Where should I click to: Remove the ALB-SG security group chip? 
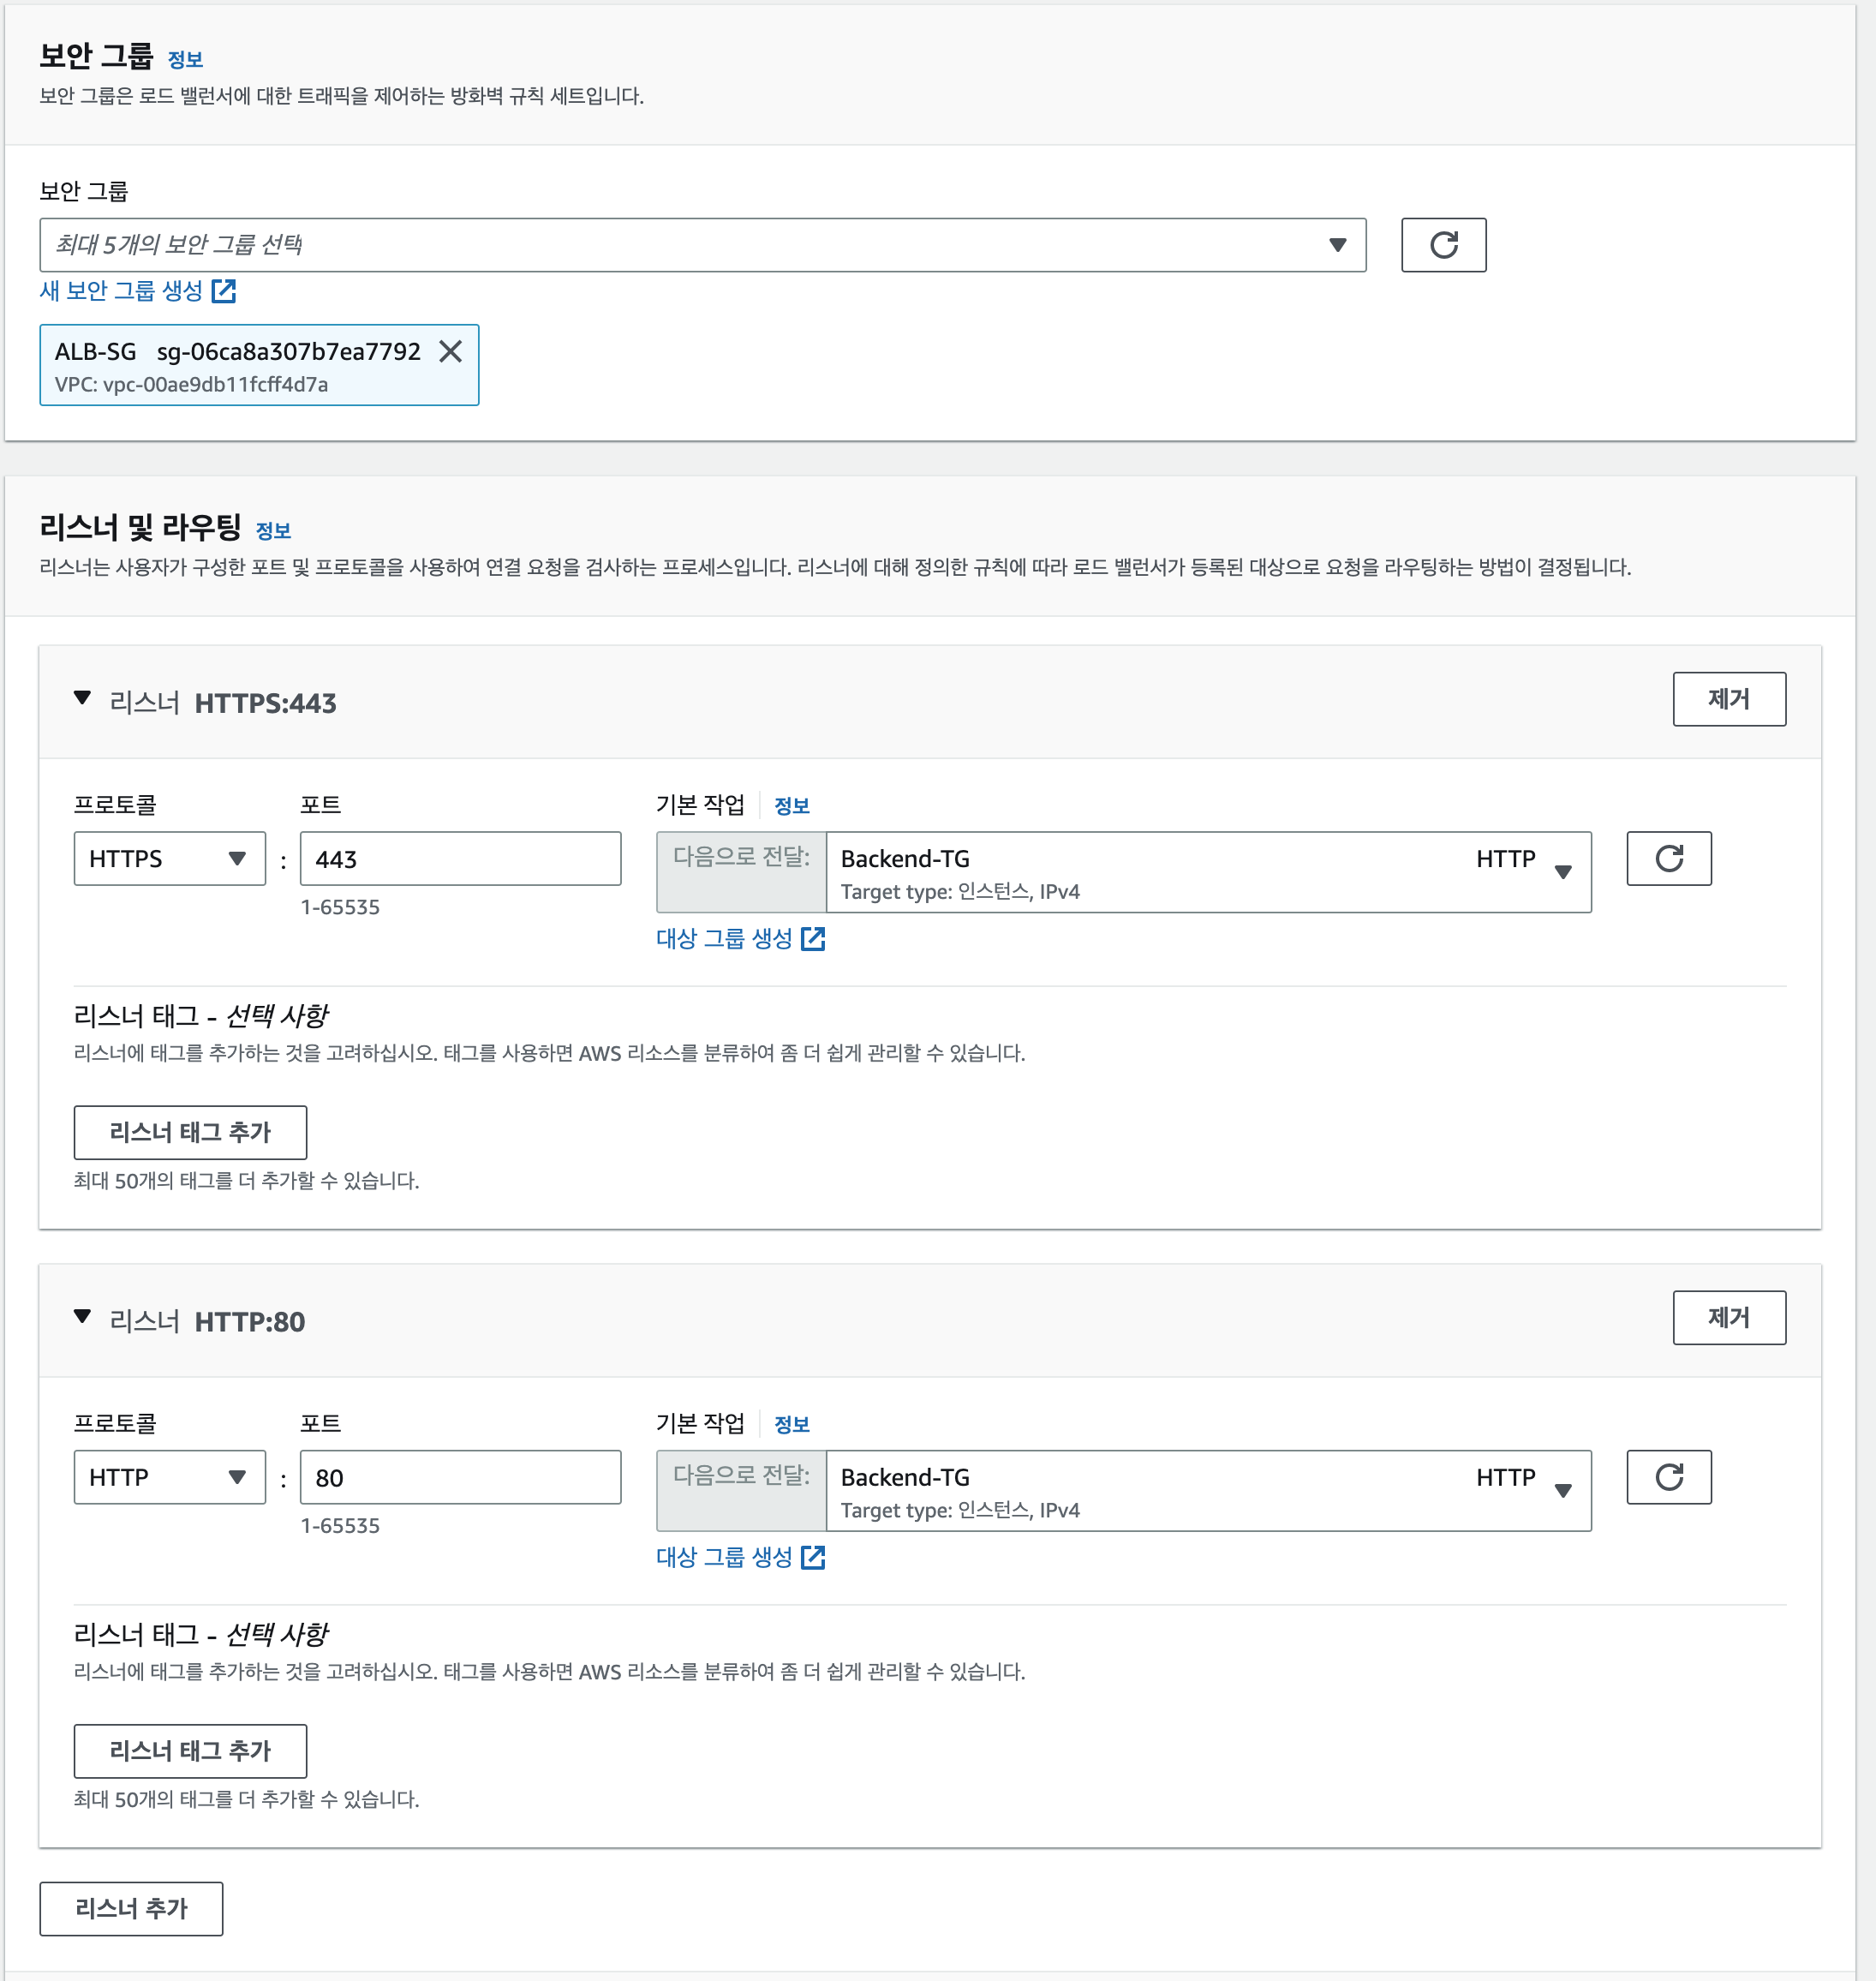451,351
